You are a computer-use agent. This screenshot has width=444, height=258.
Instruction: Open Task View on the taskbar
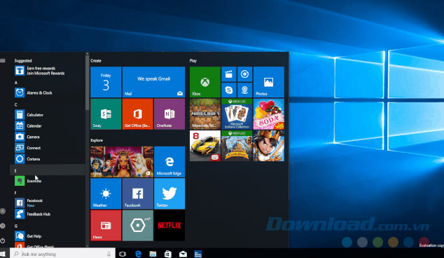click(x=123, y=254)
